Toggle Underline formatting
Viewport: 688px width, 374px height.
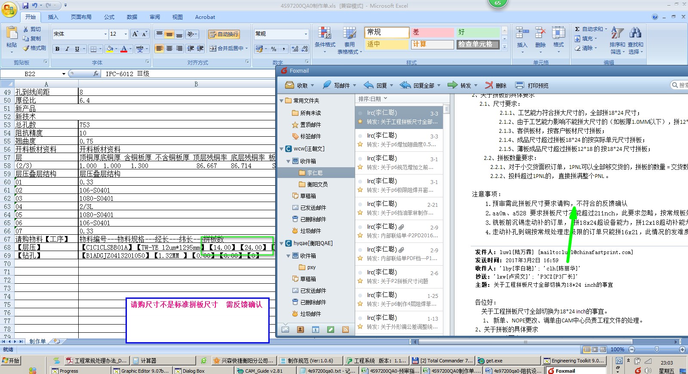point(77,49)
